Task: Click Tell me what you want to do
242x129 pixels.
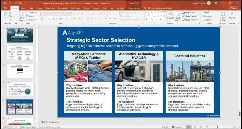Action: click(160, 8)
